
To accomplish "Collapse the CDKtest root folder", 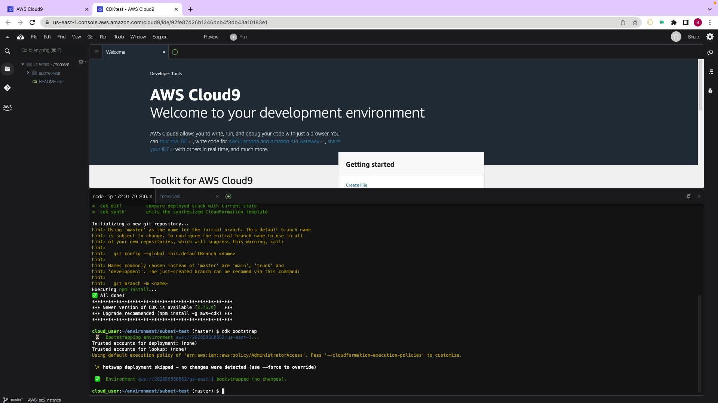I will (x=23, y=64).
